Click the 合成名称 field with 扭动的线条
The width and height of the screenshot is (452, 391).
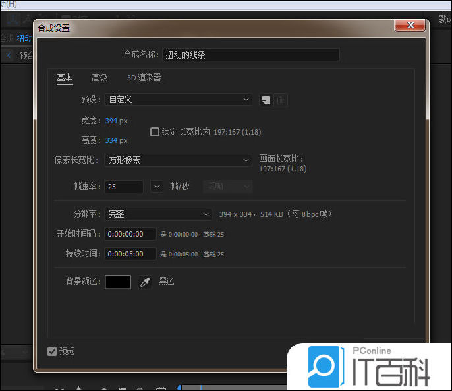pyautogui.click(x=251, y=55)
